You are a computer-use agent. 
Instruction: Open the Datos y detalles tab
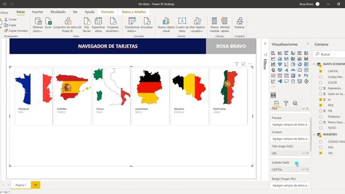[134, 12]
